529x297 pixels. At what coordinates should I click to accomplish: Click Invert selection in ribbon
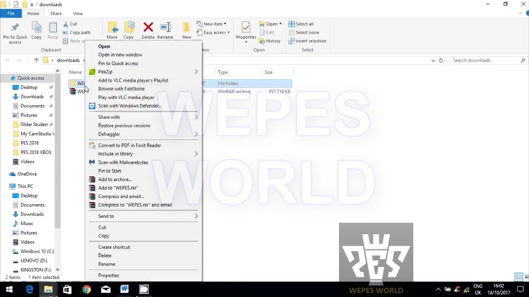tap(307, 41)
